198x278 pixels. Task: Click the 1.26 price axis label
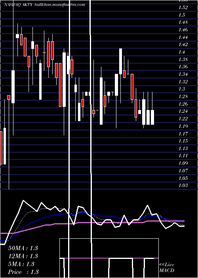pyautogui.click(x=183, y=104)
